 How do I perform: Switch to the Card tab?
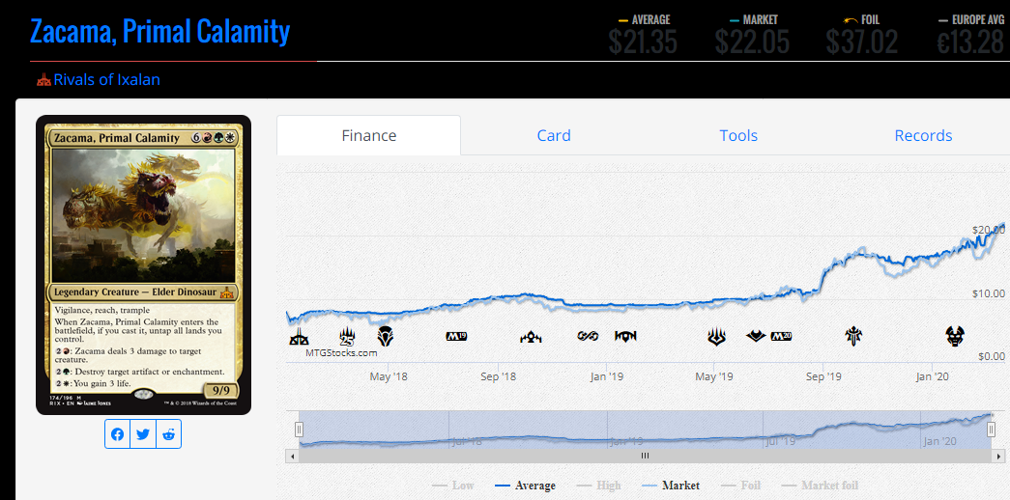point(554,136)
